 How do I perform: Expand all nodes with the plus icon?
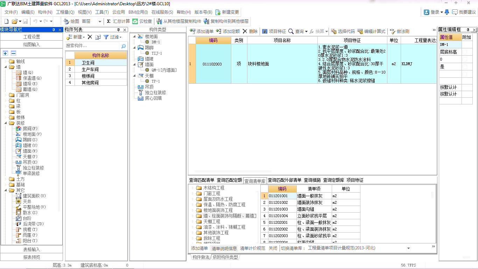pyautogui.click(x=5, y=53)
